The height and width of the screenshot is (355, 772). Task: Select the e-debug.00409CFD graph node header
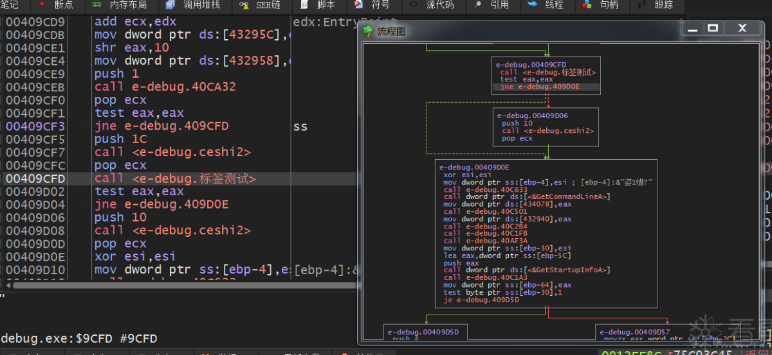click(531, 65)
